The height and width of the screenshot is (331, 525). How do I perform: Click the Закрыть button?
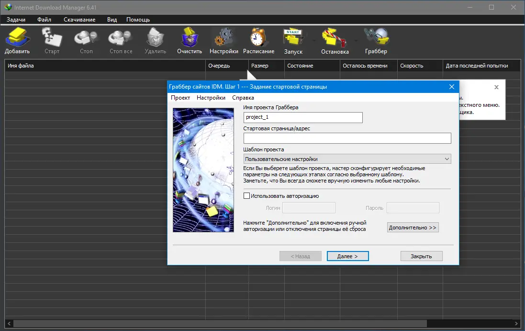click(421, 256)
